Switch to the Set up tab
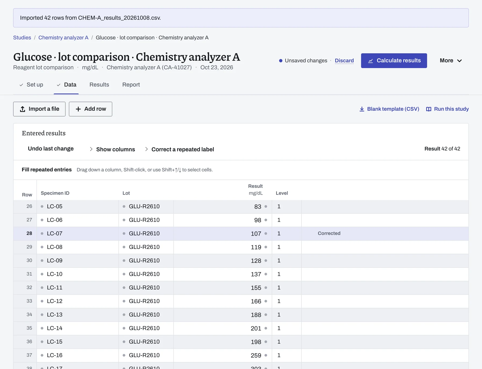The image size is (482, 369). tap(31, 85)
